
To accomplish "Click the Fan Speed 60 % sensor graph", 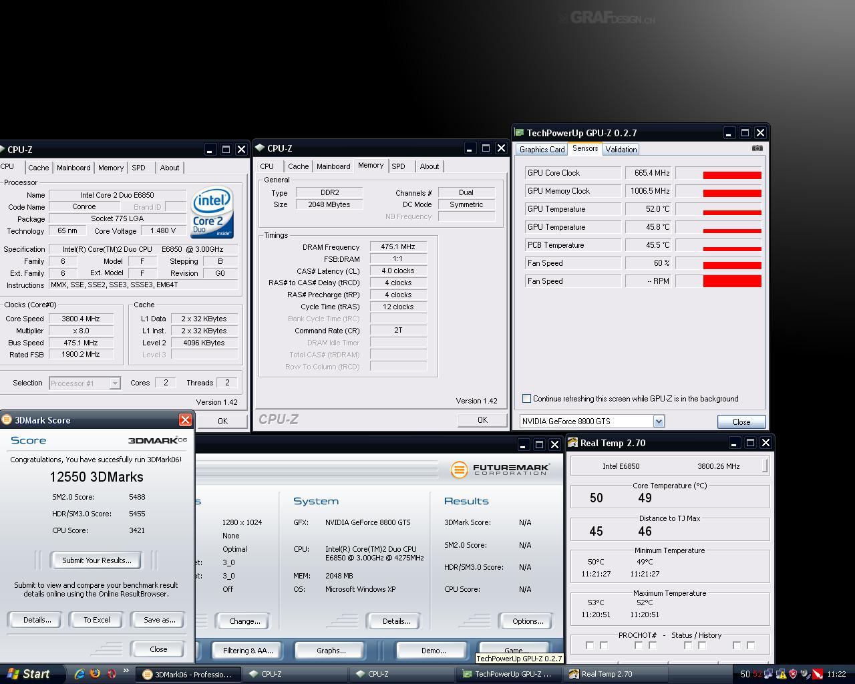I will 719,263.
